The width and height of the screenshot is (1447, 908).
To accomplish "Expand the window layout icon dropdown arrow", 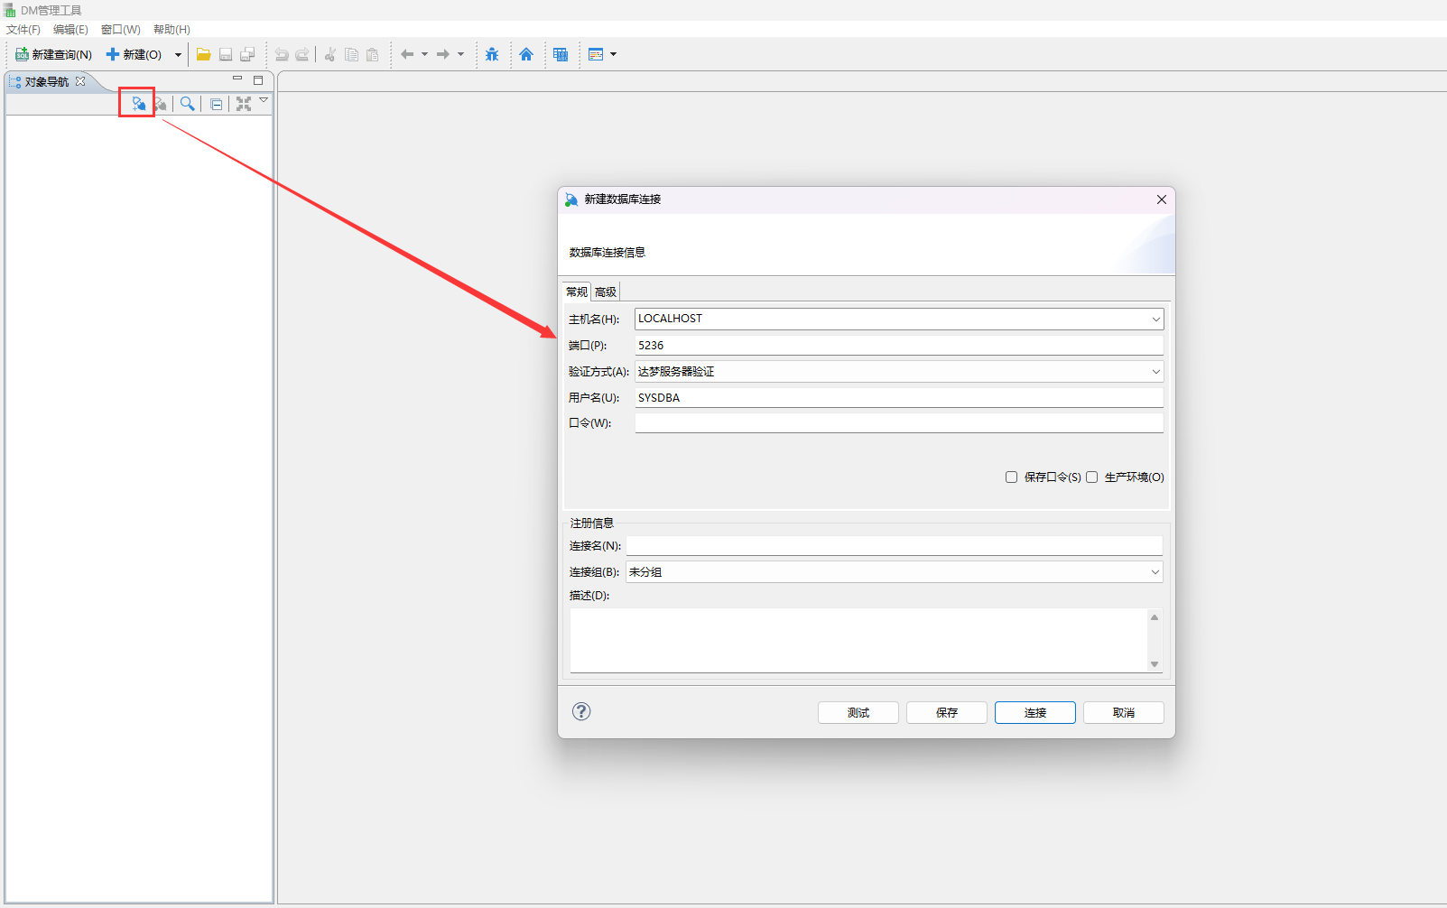I will click(614, 54).
